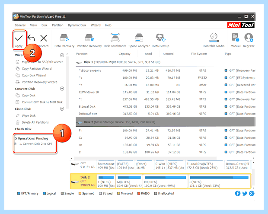The image size is (268, 214).
Task: Select Copy Partition Wizard link
Action: coord(37,69)
